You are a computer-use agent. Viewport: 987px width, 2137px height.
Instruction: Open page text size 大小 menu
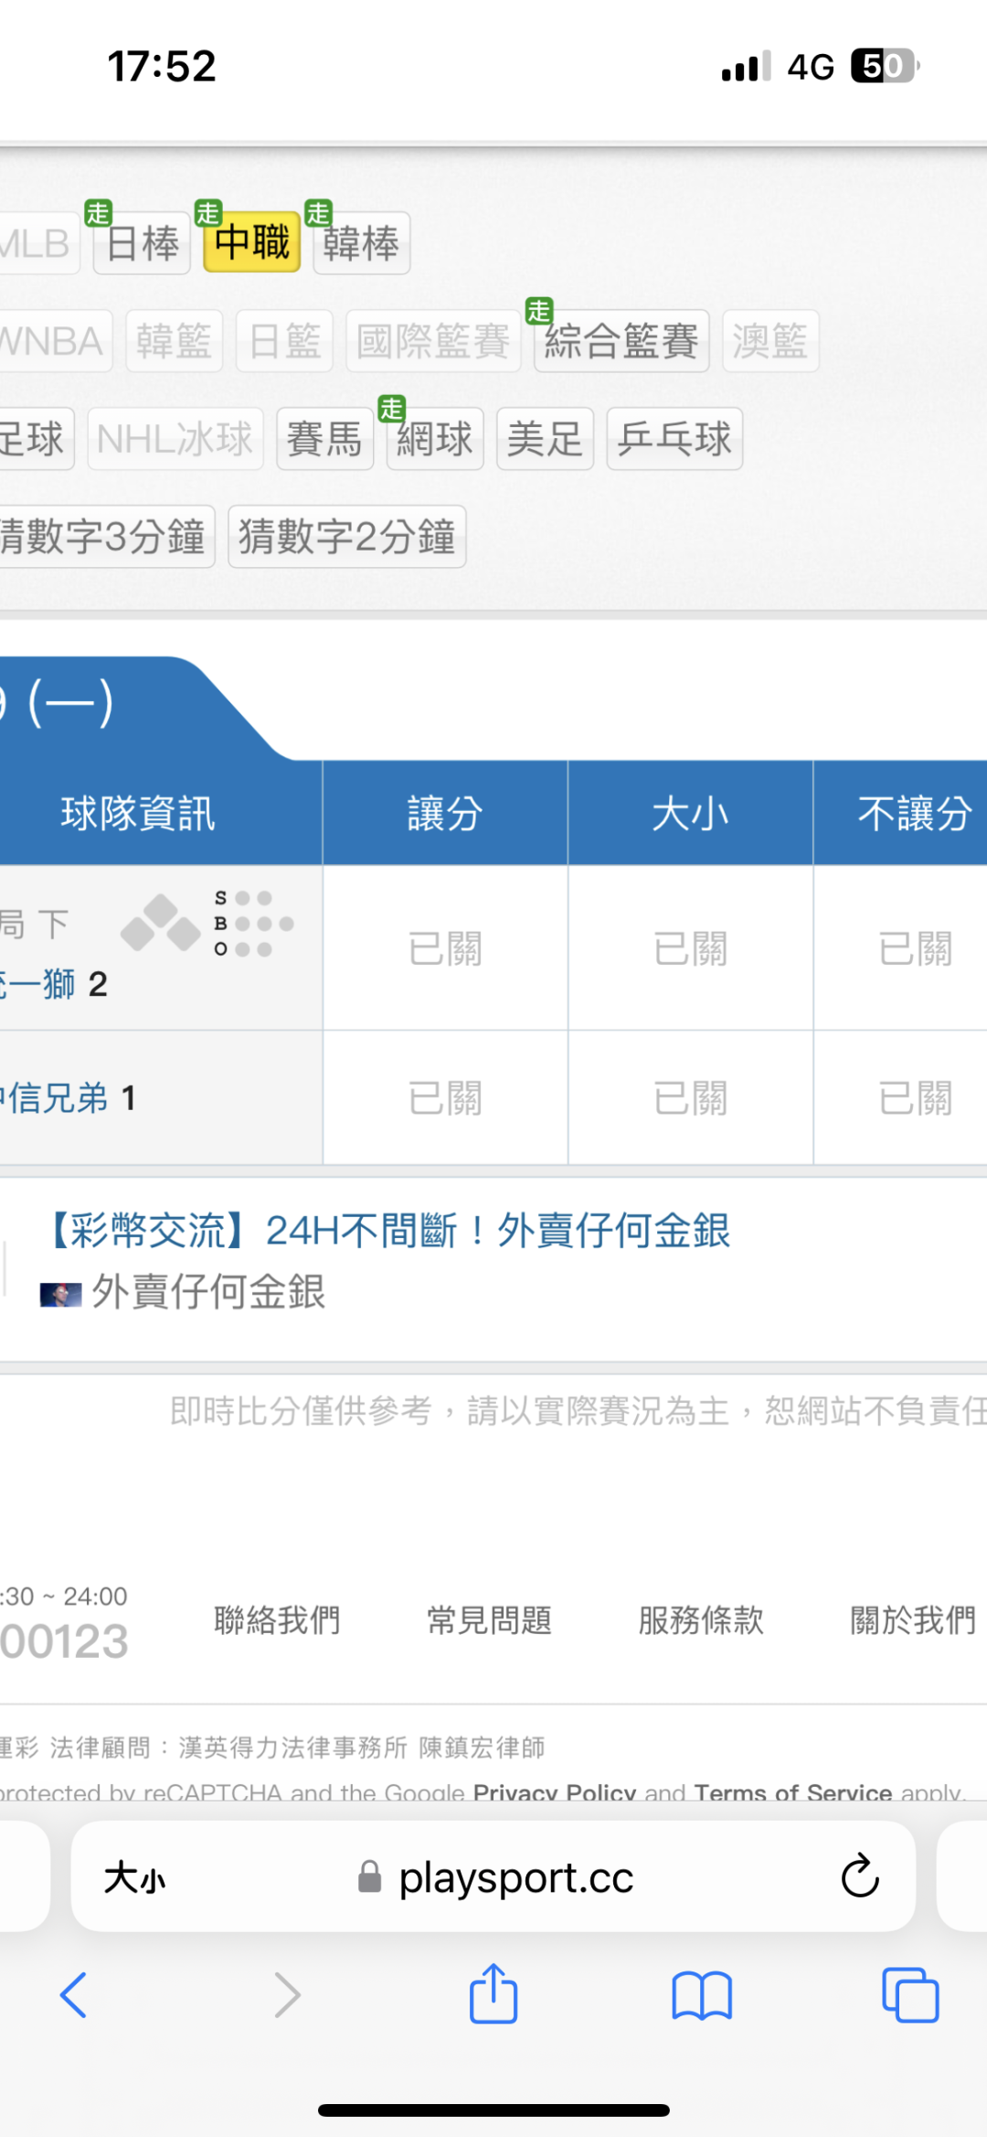(x=134, y=1878)
